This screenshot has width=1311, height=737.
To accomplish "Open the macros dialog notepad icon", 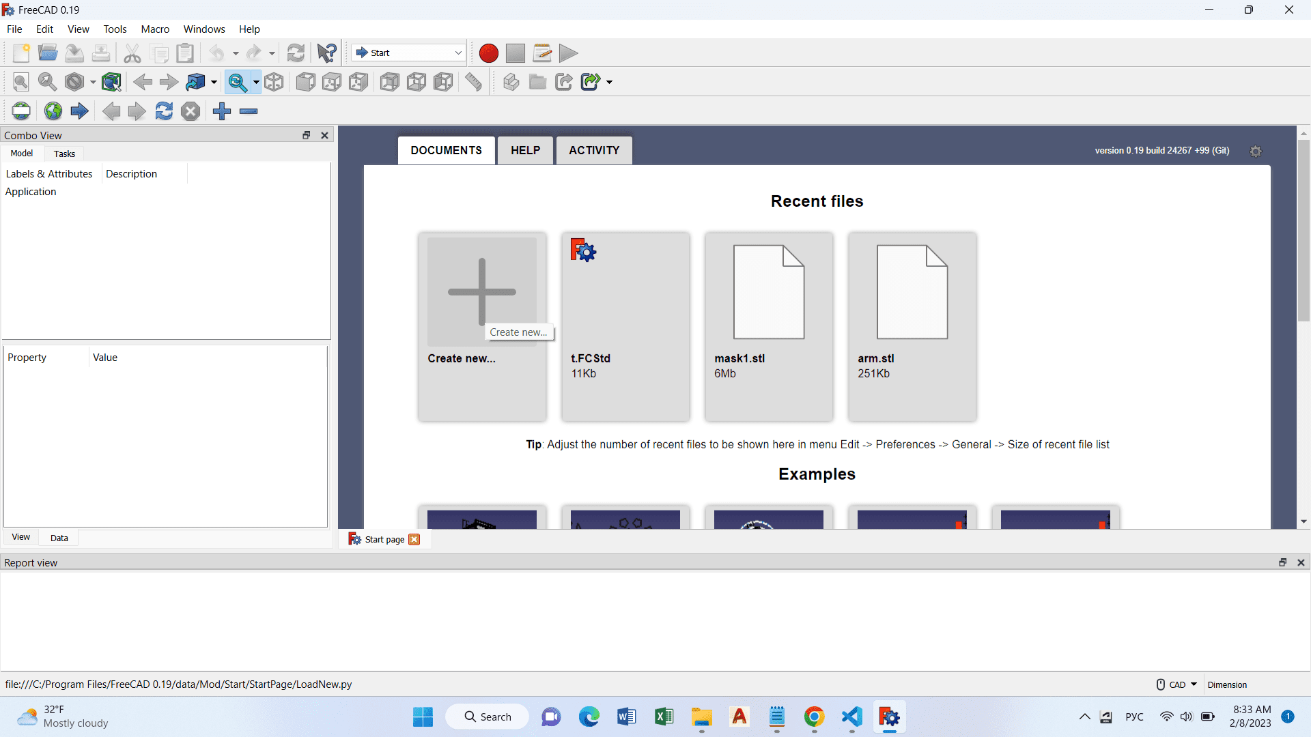I will pos(541,53).
